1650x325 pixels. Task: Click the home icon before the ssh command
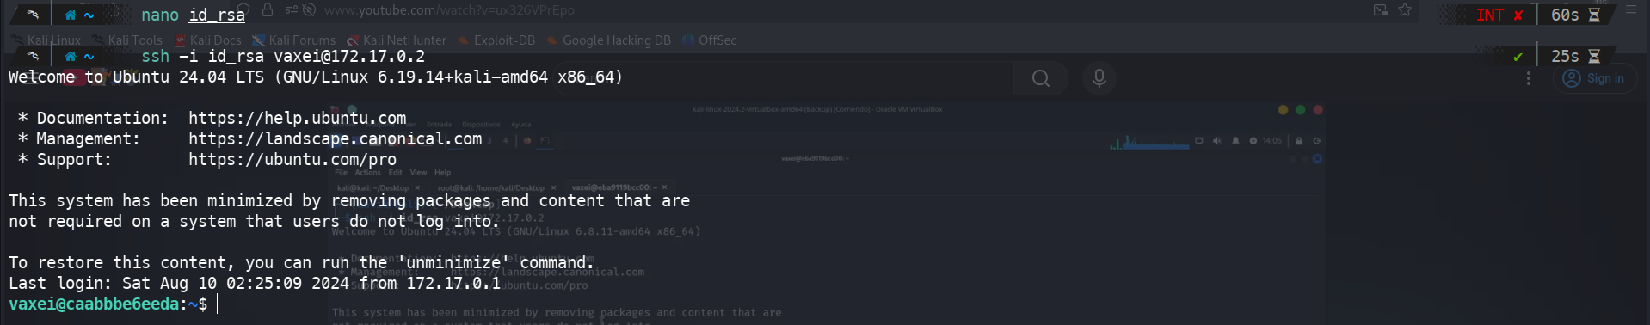(x=71, y=56)
